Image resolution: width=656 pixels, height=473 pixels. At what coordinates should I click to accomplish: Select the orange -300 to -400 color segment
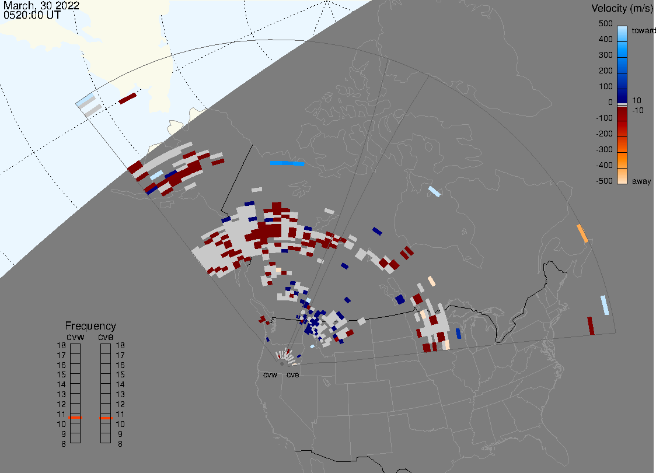tap(622, 160)
